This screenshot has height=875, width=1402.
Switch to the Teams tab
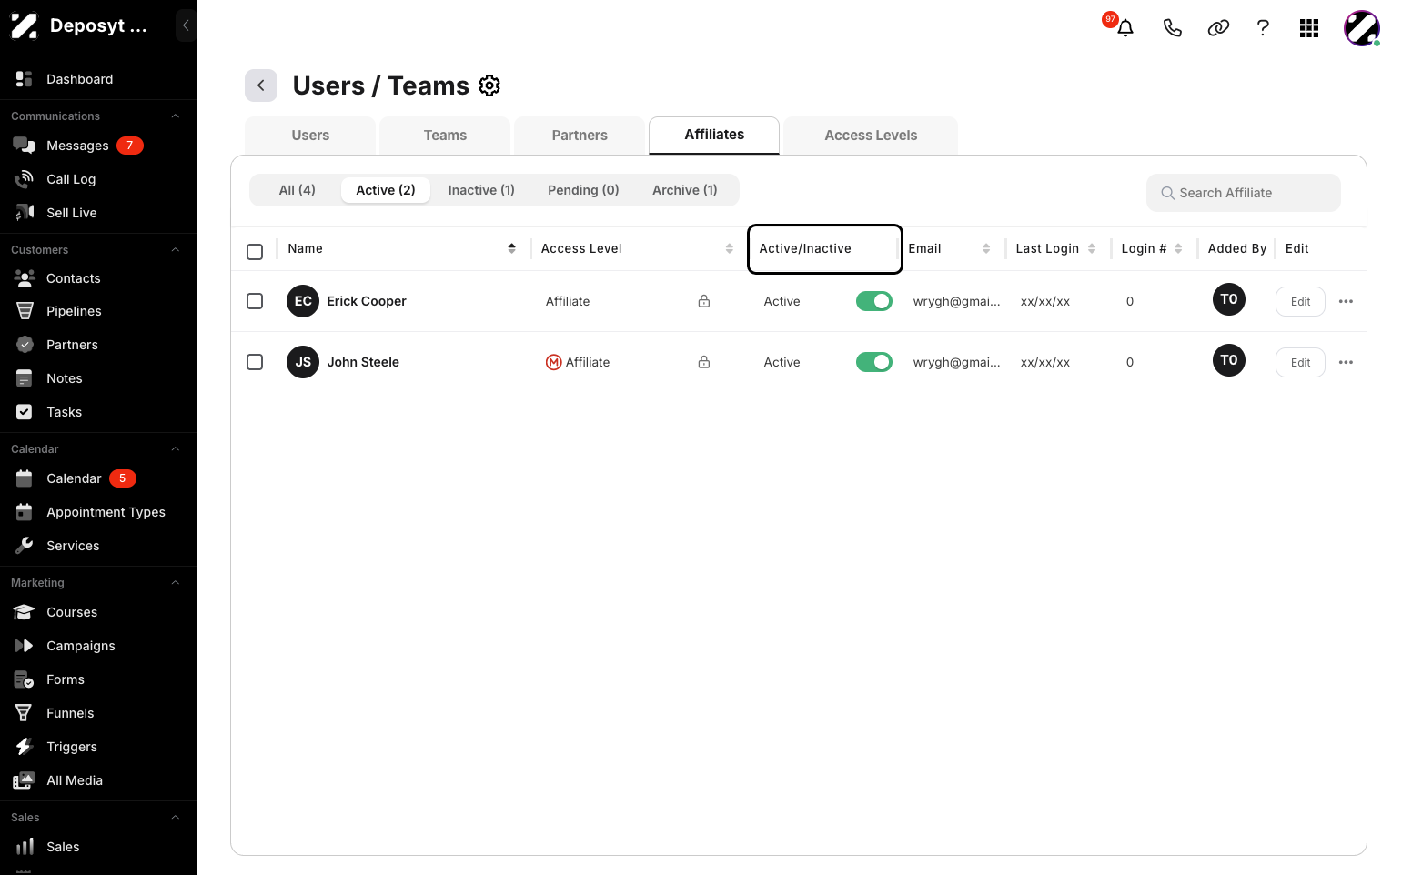[445, 136]
